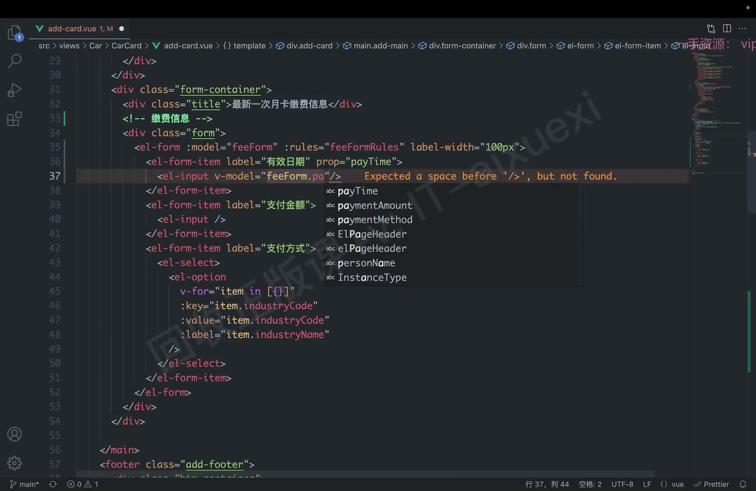Image resolution: width=756 pixels, height=491 pixels.
Task: Open errors and warnings count
Action: click(x=83, y=484)
